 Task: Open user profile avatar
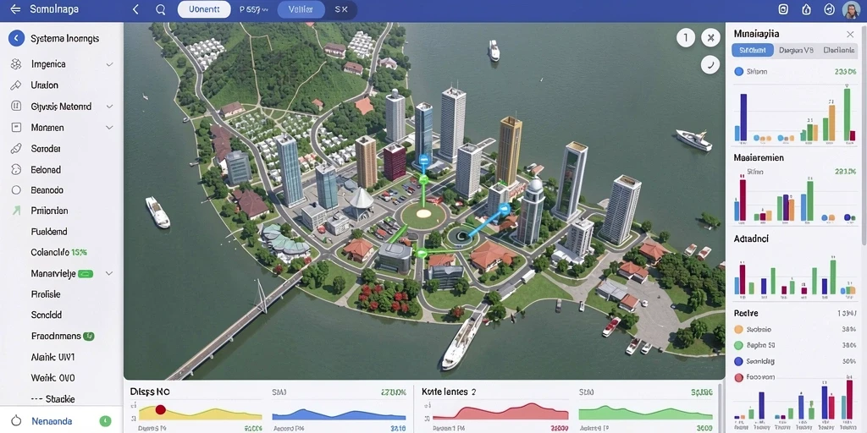(x=851, y=9)
